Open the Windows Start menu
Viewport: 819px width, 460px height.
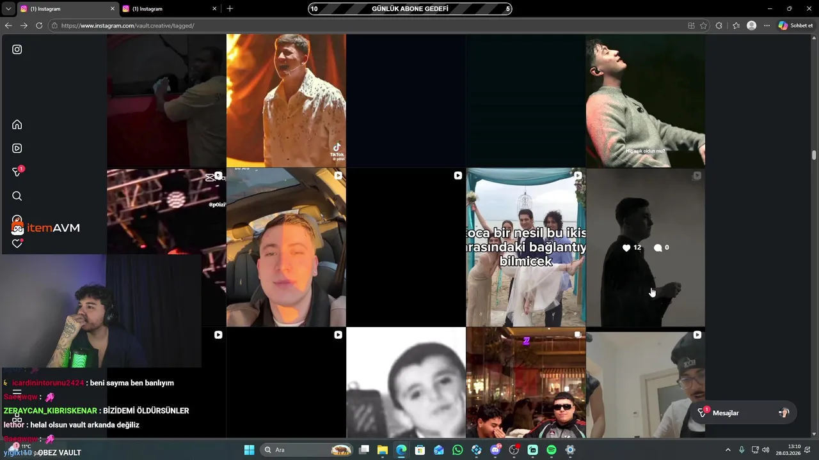[x=249, y=450]
